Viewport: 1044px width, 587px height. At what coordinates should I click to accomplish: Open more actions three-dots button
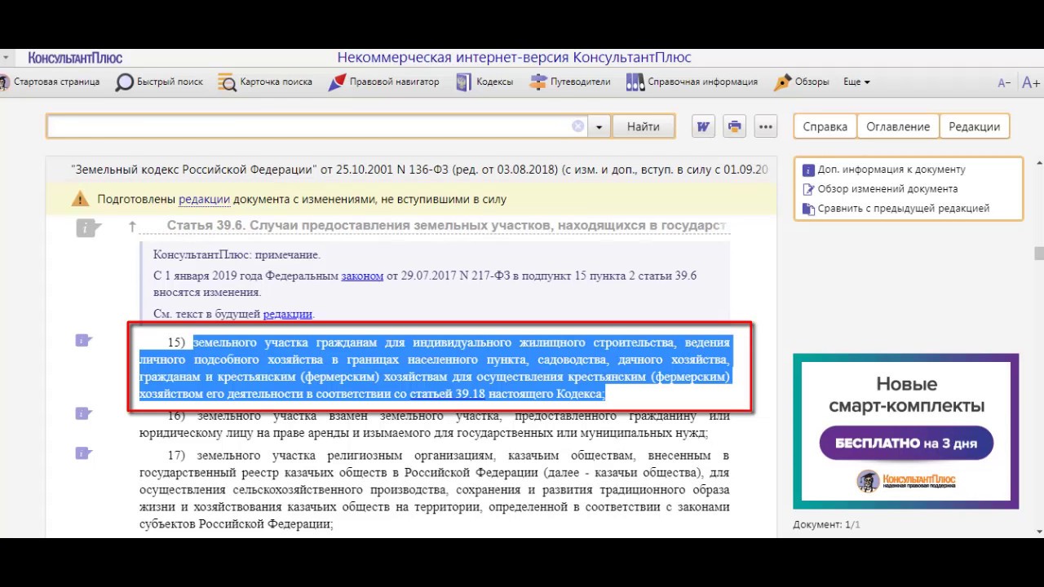(x=765, y=126)
